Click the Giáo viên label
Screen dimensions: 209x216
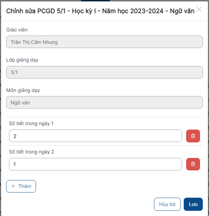(x=17, y=30)
